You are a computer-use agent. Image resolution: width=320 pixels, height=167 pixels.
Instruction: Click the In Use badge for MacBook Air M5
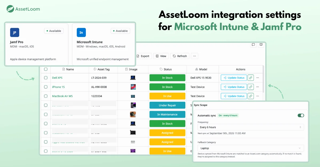pyautogui.click(x=167, y=96)
